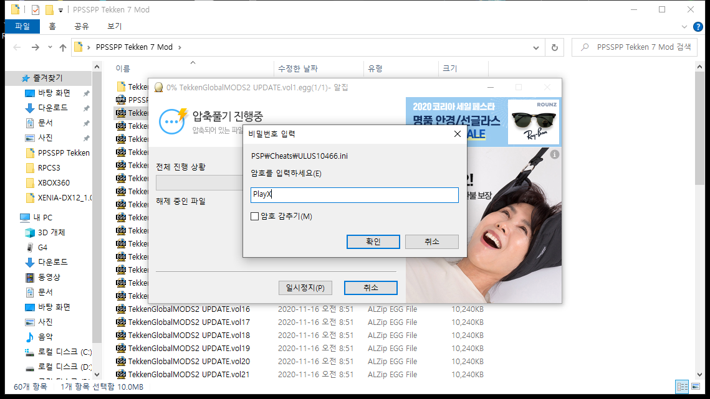Image resolution: width=710 pixels, height=399 pixels.
Task: Select TekkenGlobalMODS2 UPDATE.vol18 file
Action: (x=189, y=336)
